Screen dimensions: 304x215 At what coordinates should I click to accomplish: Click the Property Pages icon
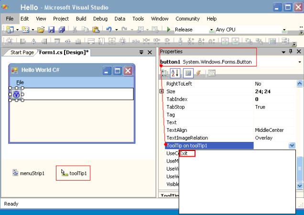(x=211, y=73)
